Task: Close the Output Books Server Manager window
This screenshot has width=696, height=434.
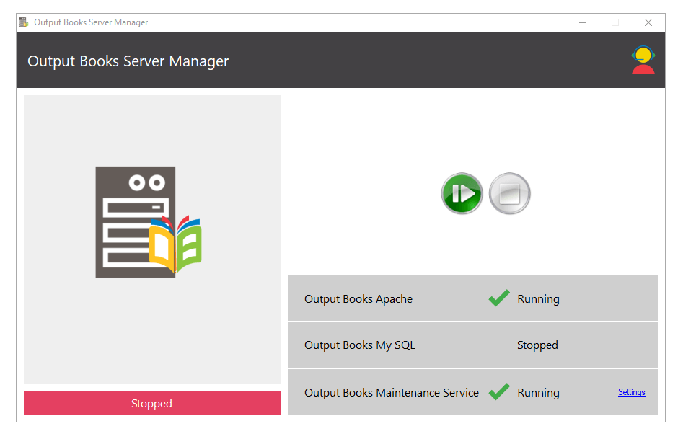Action: pyautogui.click(x=648, y=22)
